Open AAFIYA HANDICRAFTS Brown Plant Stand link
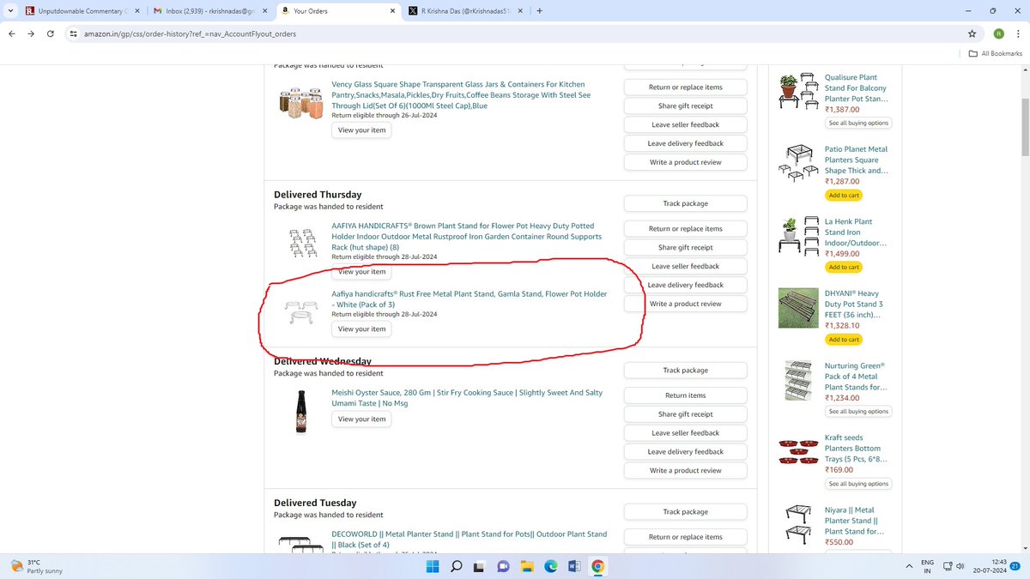Image resolution: width=1030 pixels, height=579 pixels. (x=467, y=237)
